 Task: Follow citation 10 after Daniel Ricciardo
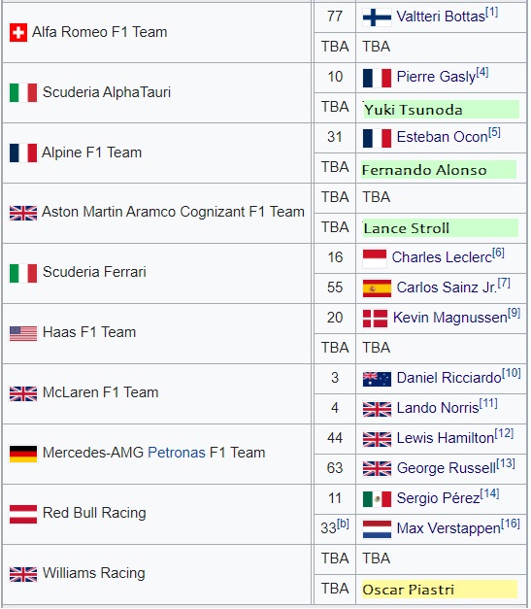pyautogui.click(x=512, y=373)
